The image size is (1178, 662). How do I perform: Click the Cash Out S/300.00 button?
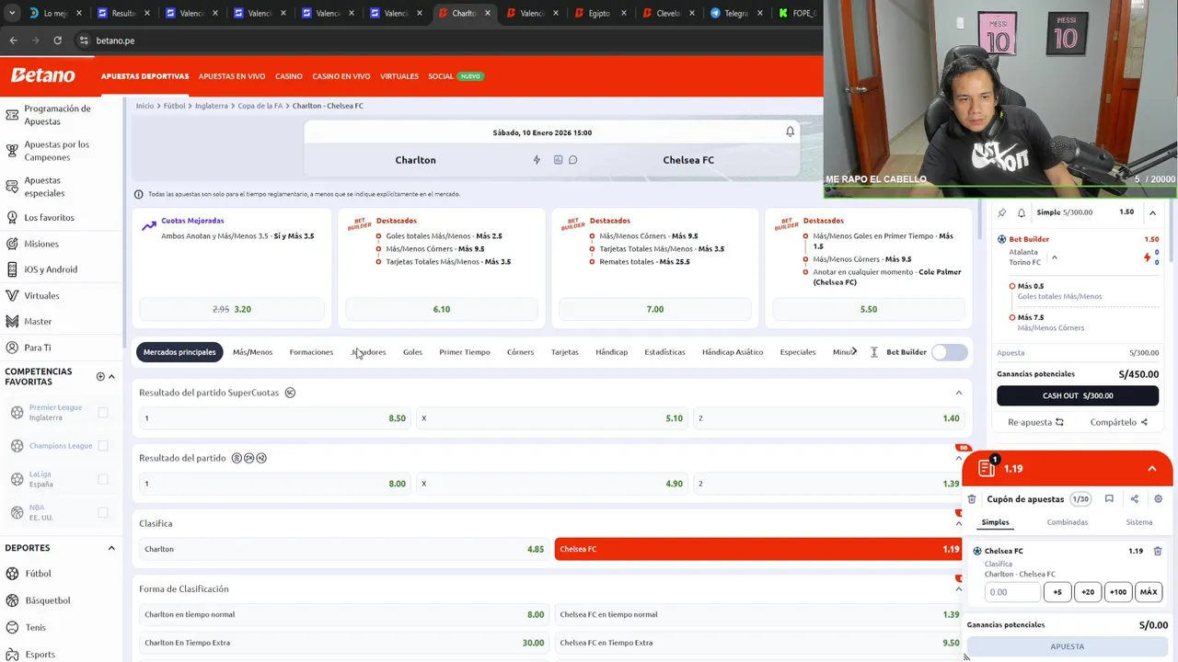1078,395
